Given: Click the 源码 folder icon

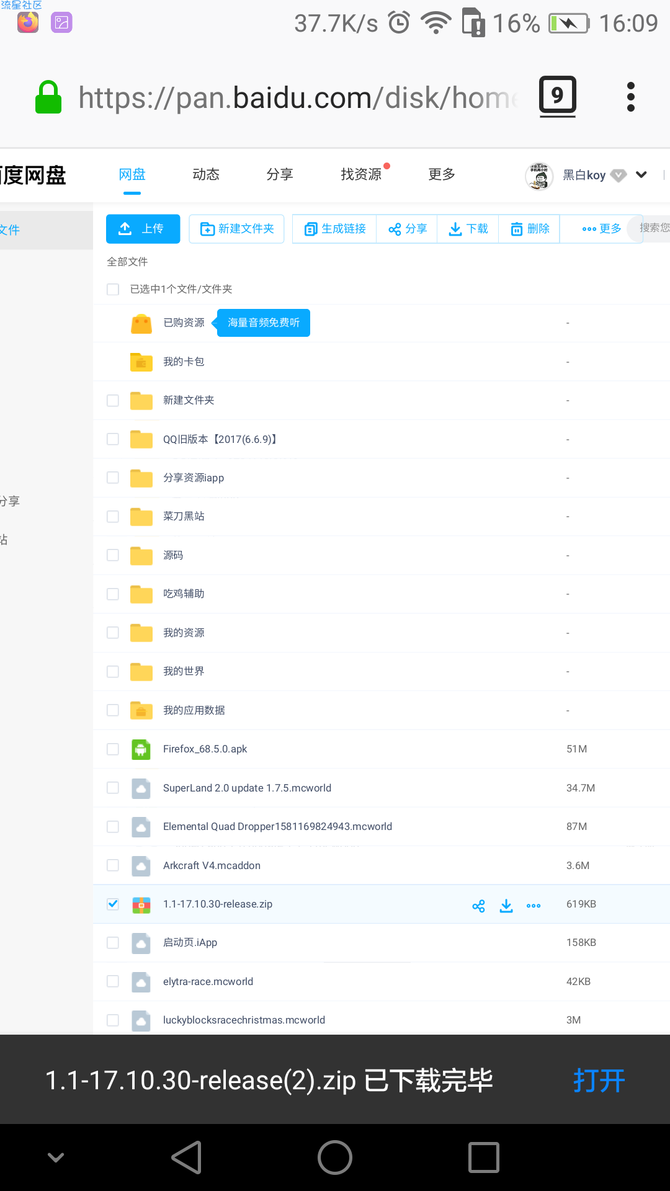Looking at the screenshot, I should pyautogui.click(x=141, y=556).
